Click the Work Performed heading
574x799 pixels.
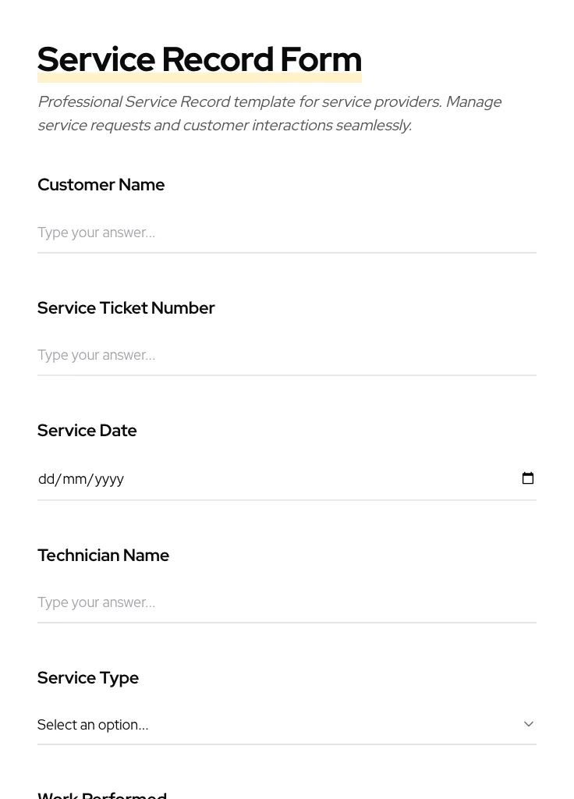pyautogui.click(x=101, y=794)
